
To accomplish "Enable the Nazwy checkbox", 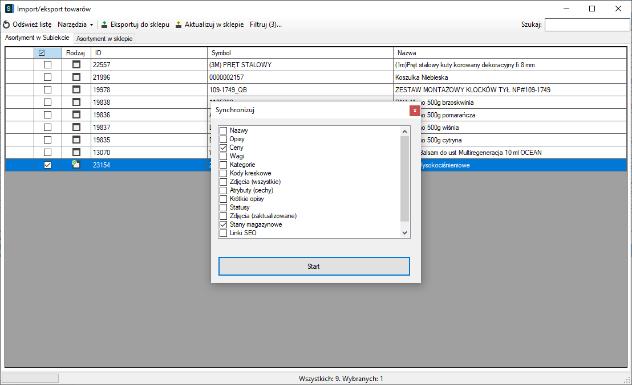I will 224,131.
